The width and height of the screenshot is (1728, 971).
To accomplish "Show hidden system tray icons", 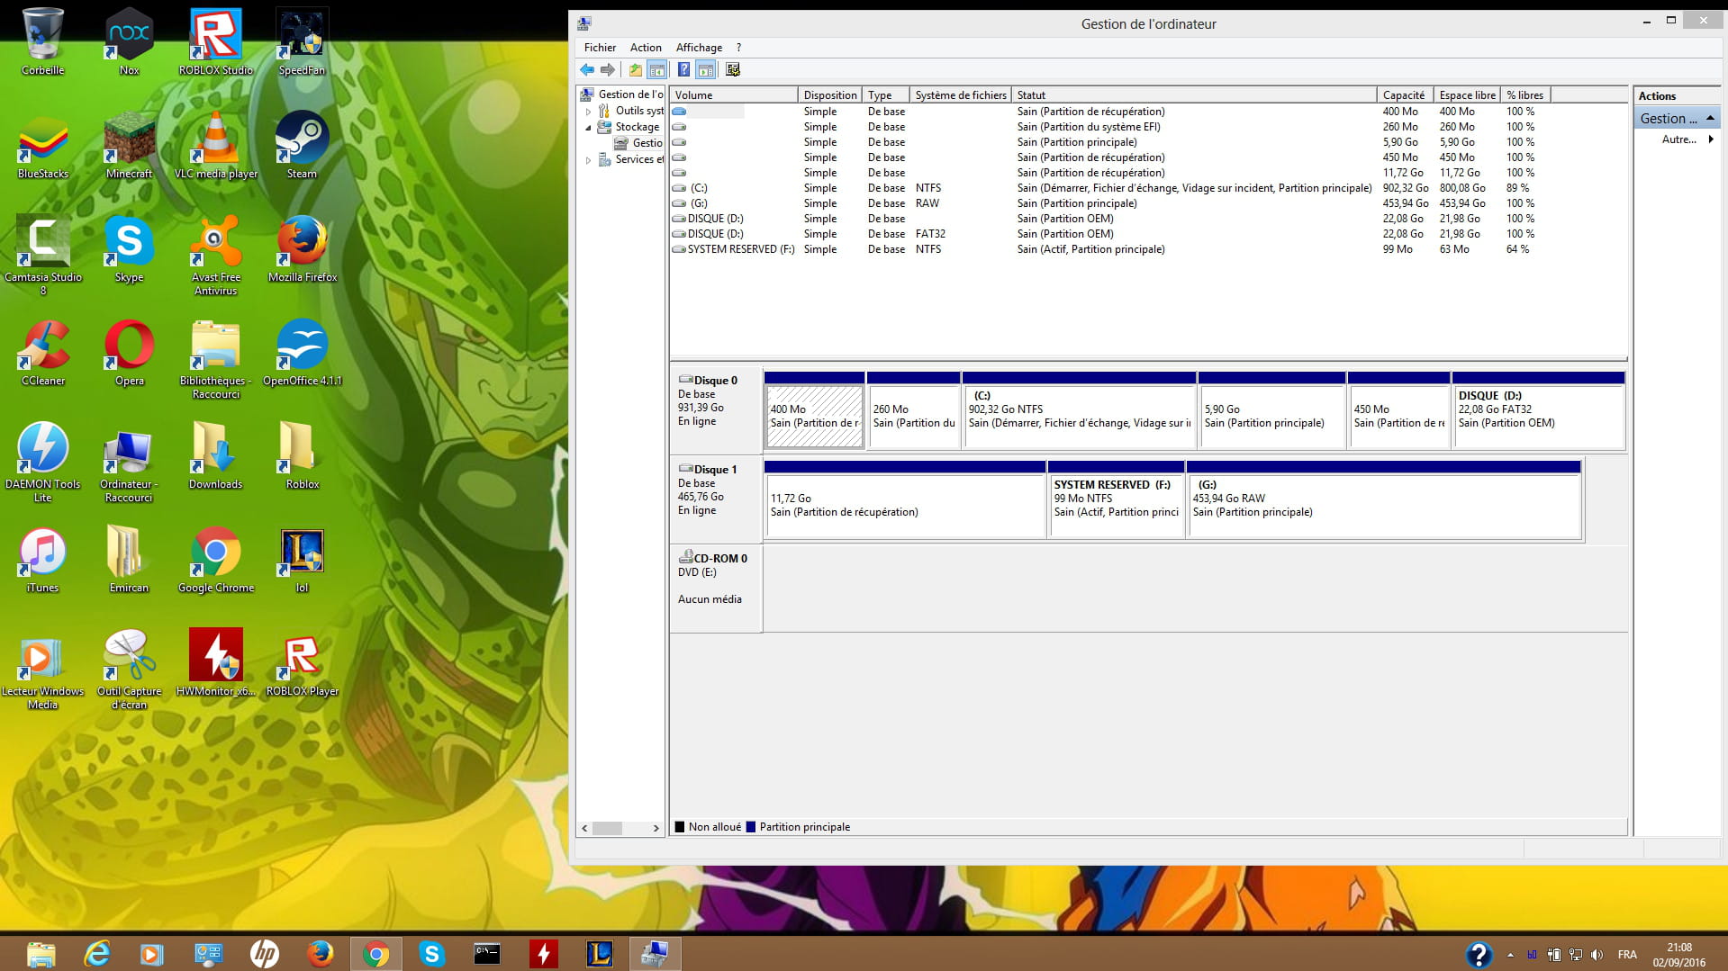I will 1510,955.
